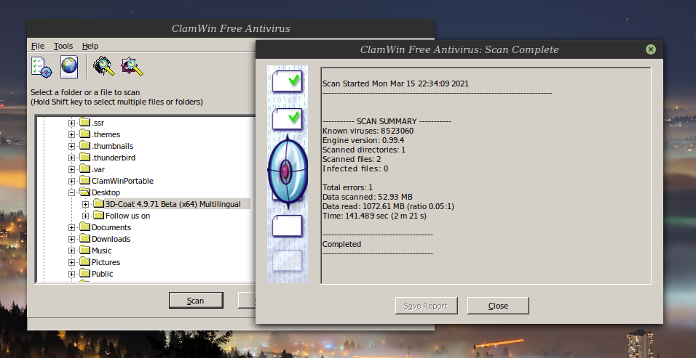This screenshot has width=696, height=358.
Task: Select the .thunderbird folder icon
Action: pos(84,157)
